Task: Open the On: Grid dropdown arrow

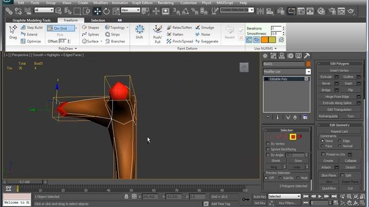Action: point(76,28)
